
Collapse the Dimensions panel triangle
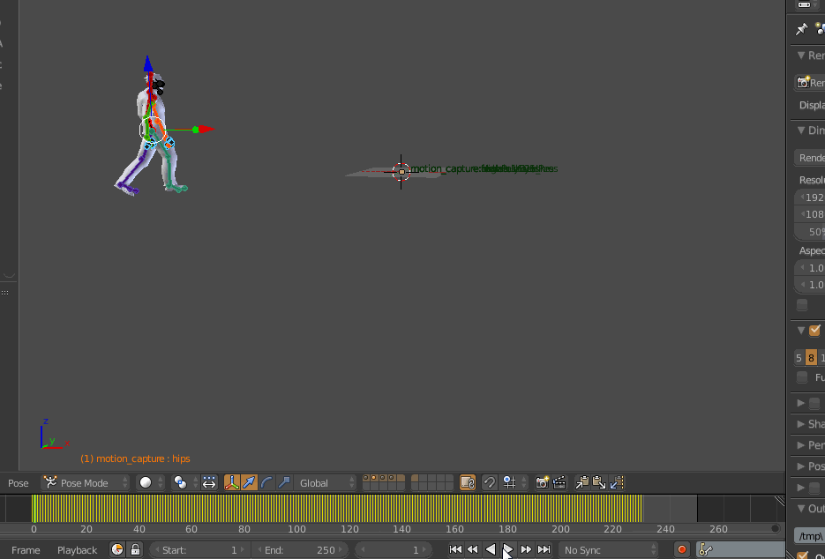(801, 130)
